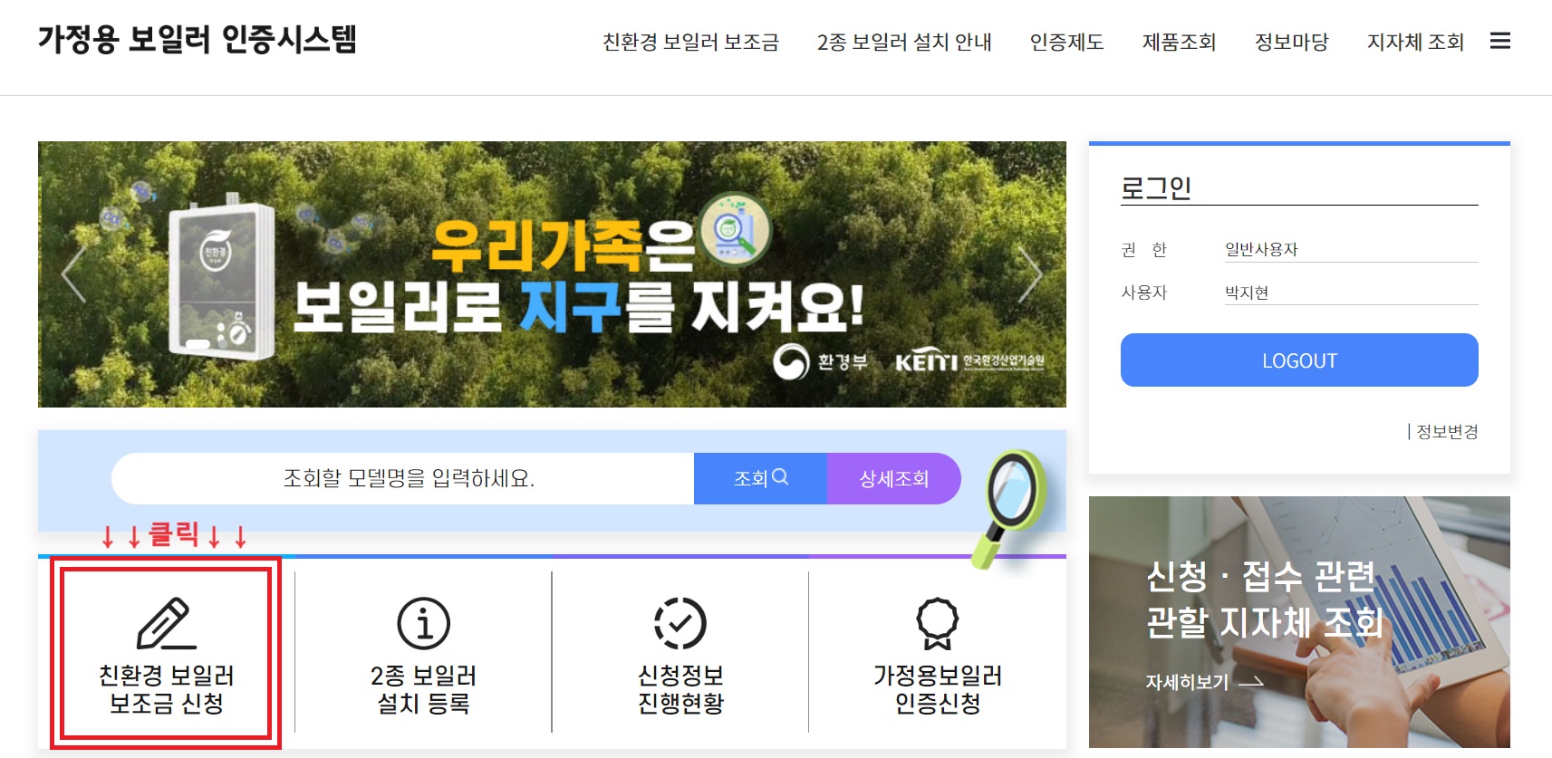Open the 지자체 조회 menu
Screen dimensions: 1552x758
tap(1415, 42)
